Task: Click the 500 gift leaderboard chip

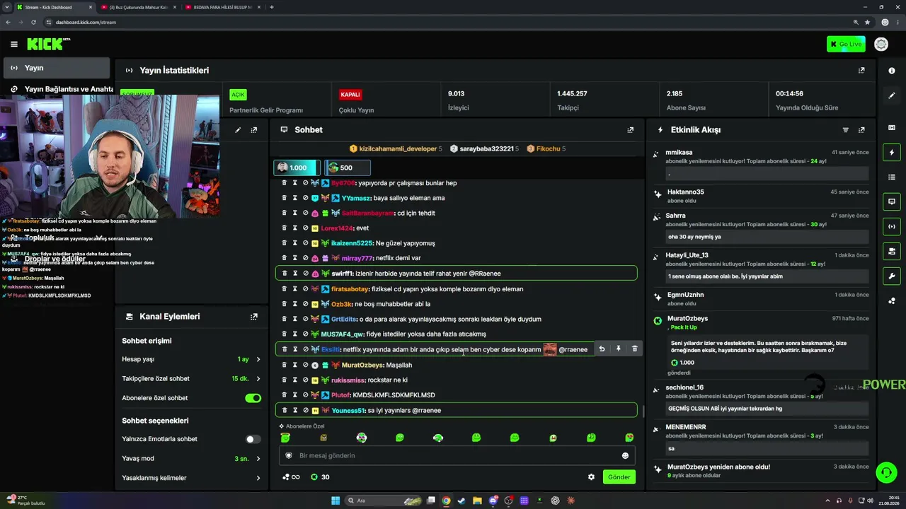Action: pyautogui.click(x=347, y=168)
